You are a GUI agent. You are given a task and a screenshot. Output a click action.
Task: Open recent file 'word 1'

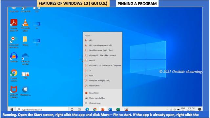pyautogui.click(x=103, y=60)
